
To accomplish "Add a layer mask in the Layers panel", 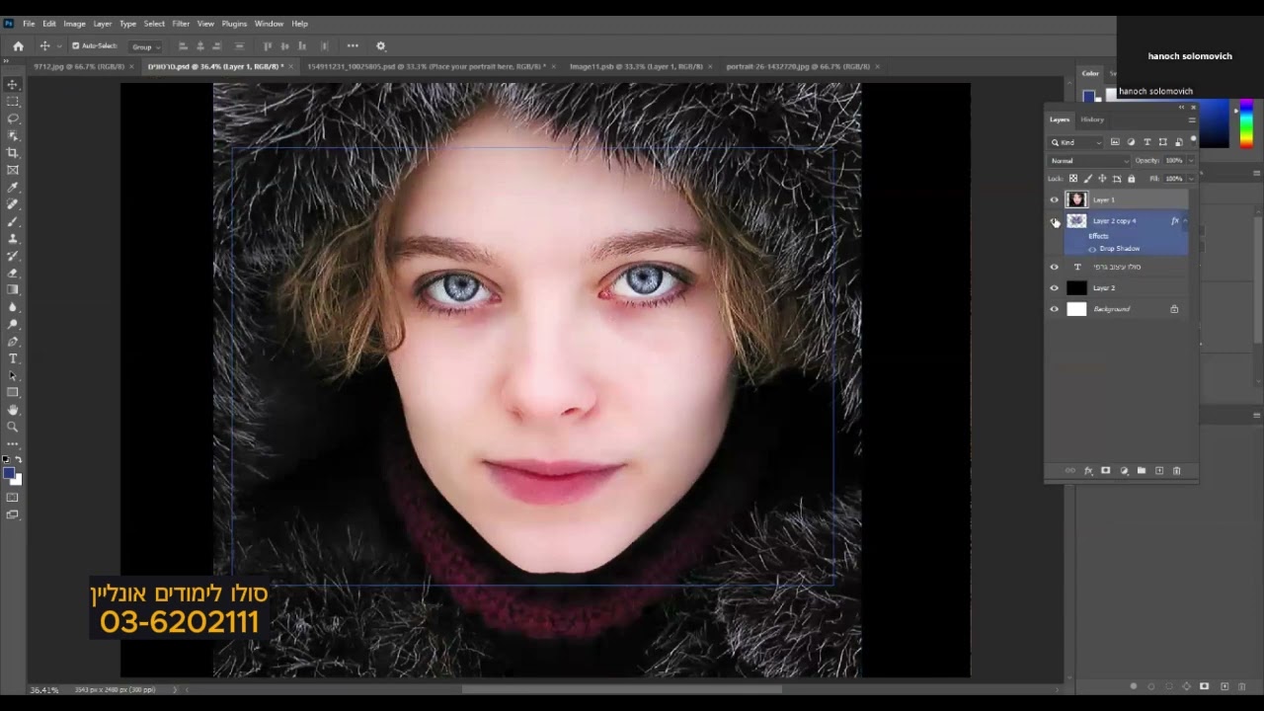I will (1106, 471).
